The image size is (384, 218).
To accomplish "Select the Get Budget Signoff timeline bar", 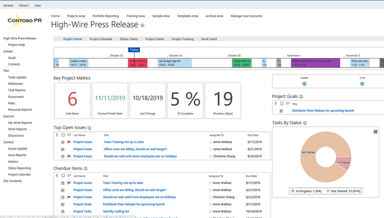I will tap(175, 63).
